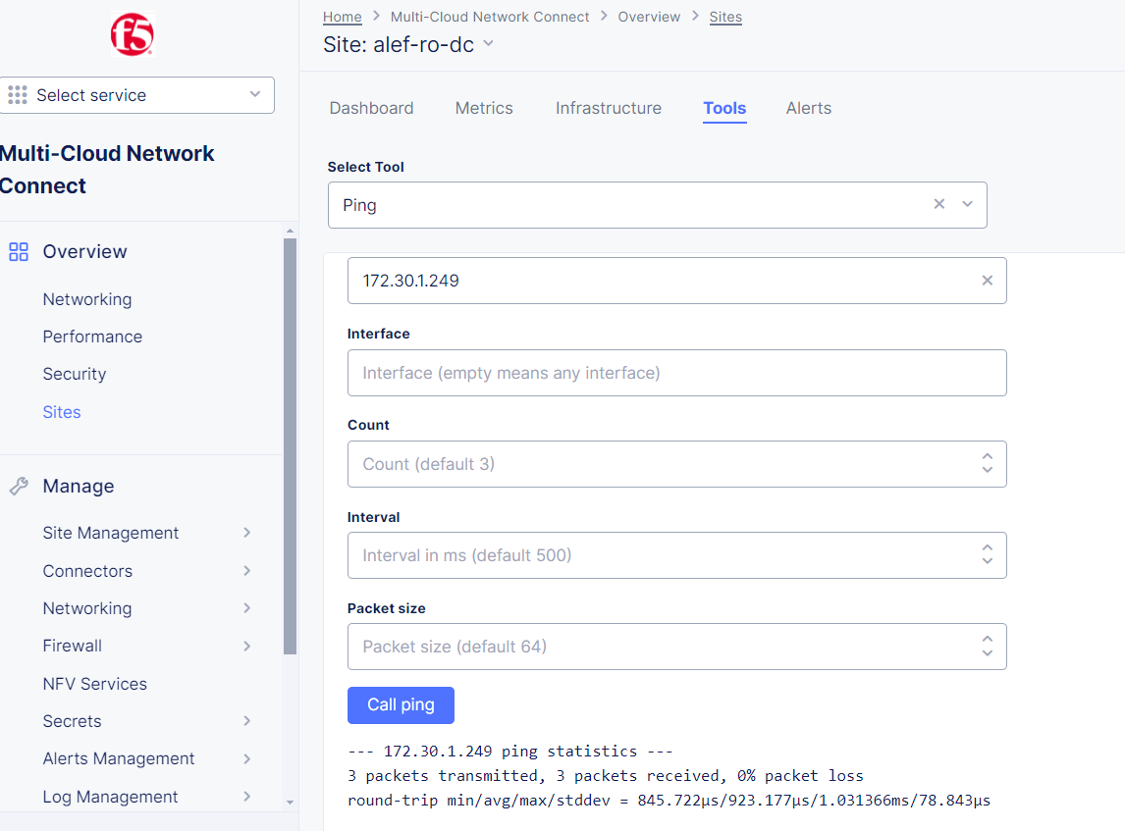Open NFV Services in sidebar

click(x=94, y=684)
